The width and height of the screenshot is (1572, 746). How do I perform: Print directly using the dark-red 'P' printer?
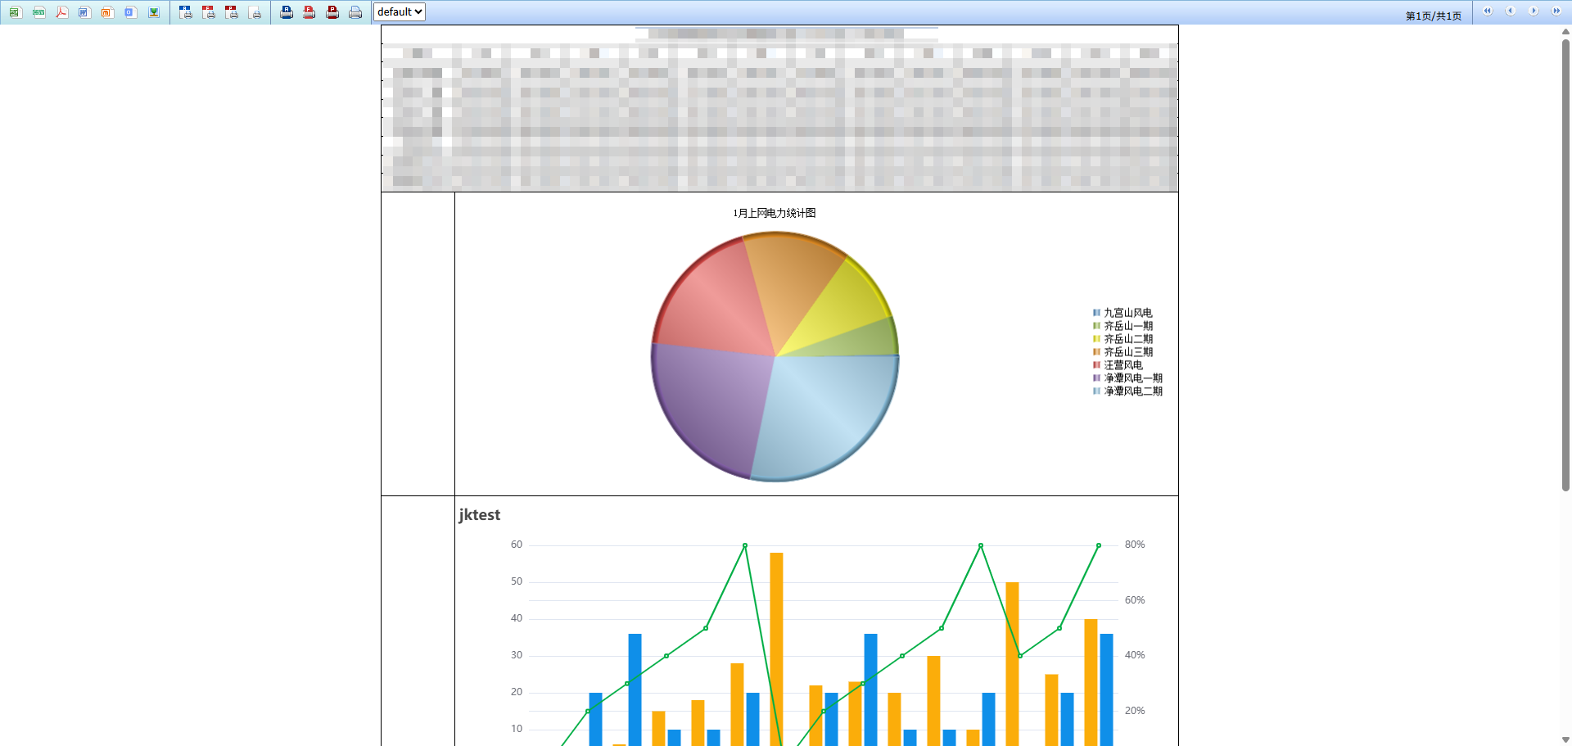332,12
